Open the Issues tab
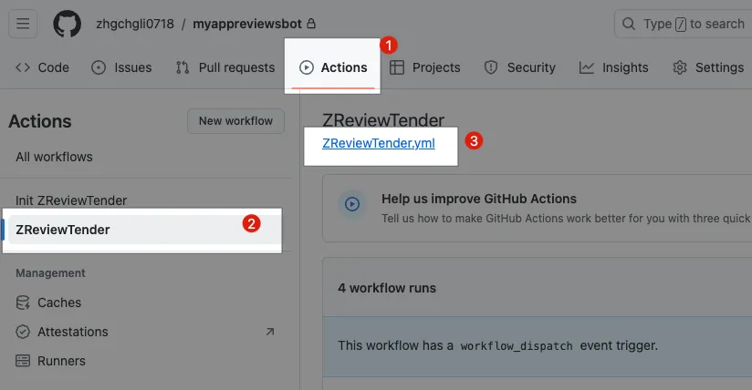The height and width of the screenshot is (390, 752). coord(121,67)
